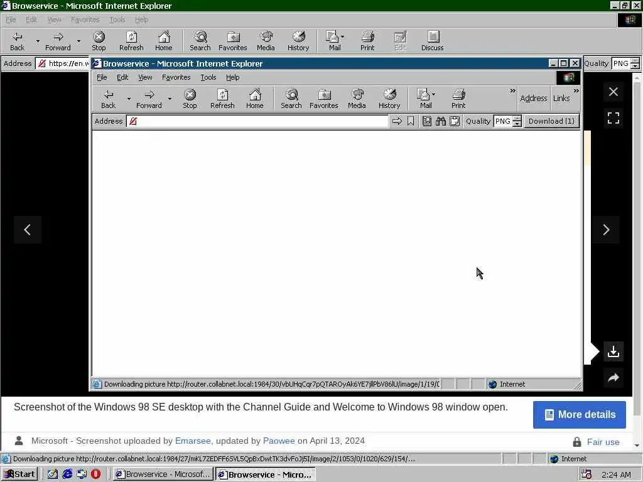Expand hidden toolbar buttons chevron after Print
The width and height of the screenshot is (643, 482).
(512, 90)
